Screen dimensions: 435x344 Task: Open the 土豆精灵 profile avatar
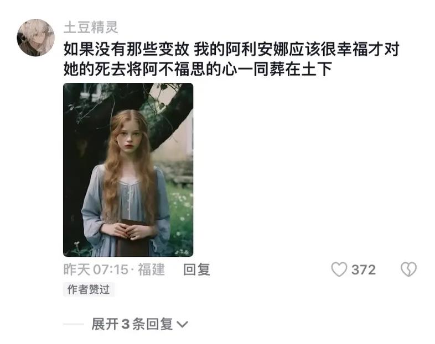36,38
